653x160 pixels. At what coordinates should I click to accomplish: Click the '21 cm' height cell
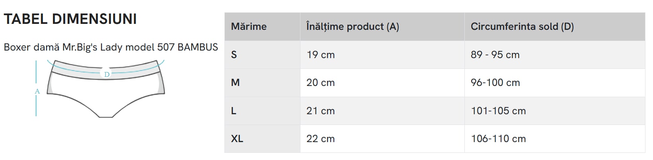[x=320, y=111]
